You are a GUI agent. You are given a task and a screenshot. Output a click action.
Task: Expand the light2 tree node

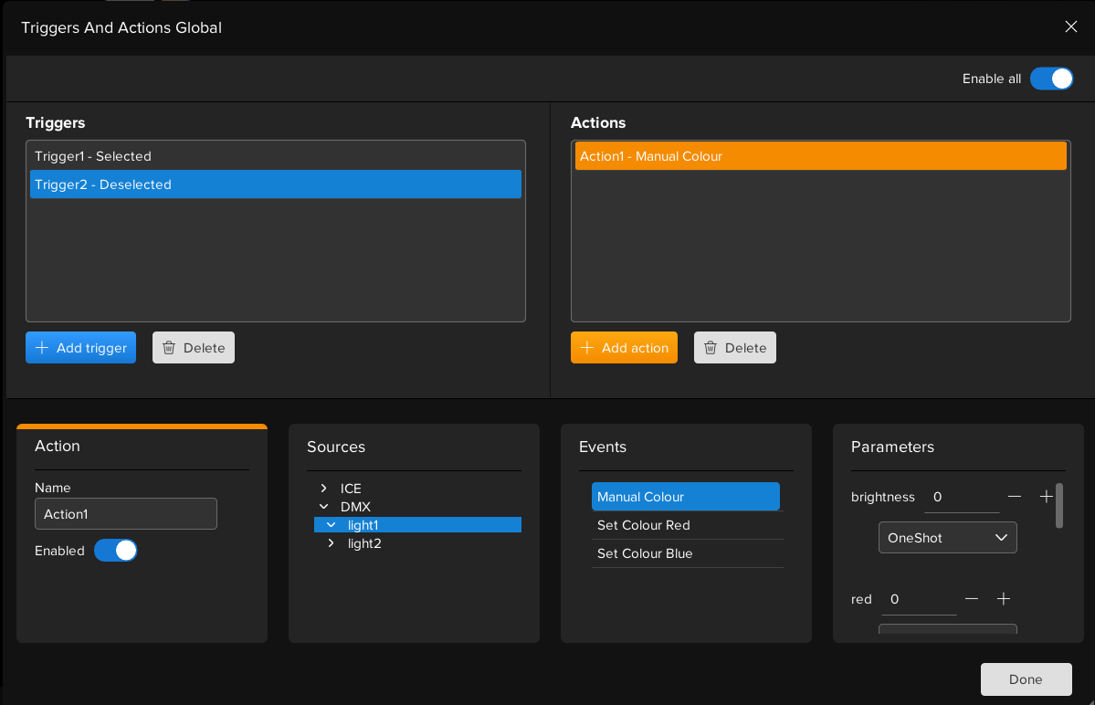coord(332,543)
